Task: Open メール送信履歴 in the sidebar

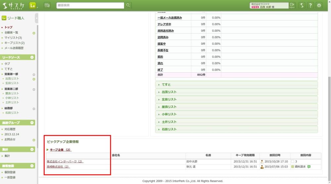Action: 14,48
